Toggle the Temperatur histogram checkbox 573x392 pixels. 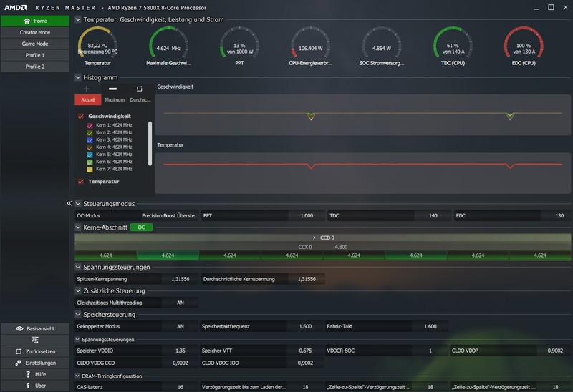[81, 182]
